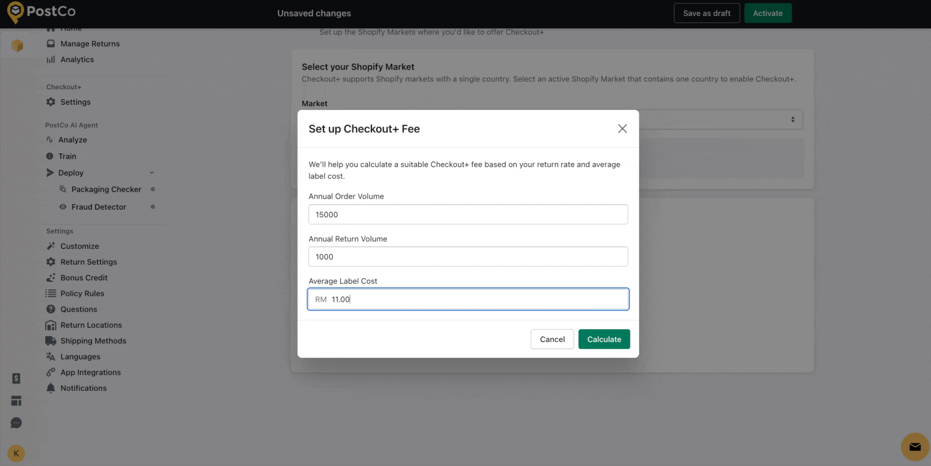
Task: Toggle the Packaging Checker status dot
Action: point(153,189)
